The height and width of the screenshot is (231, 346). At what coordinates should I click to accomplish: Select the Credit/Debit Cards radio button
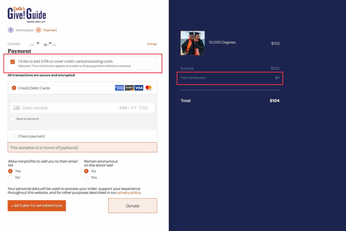pos(14,88)
